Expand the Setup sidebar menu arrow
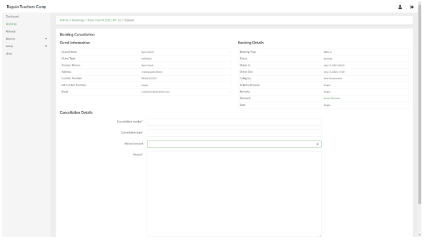The height and width of the screenshot is (244, 425). click(46, 46)
